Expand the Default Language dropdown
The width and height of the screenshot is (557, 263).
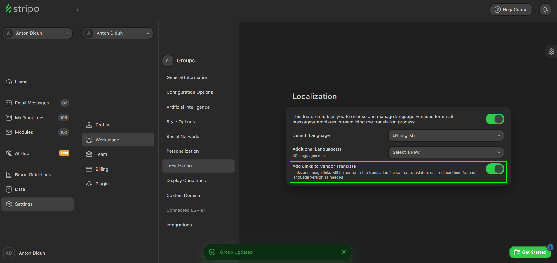[446, 135]
